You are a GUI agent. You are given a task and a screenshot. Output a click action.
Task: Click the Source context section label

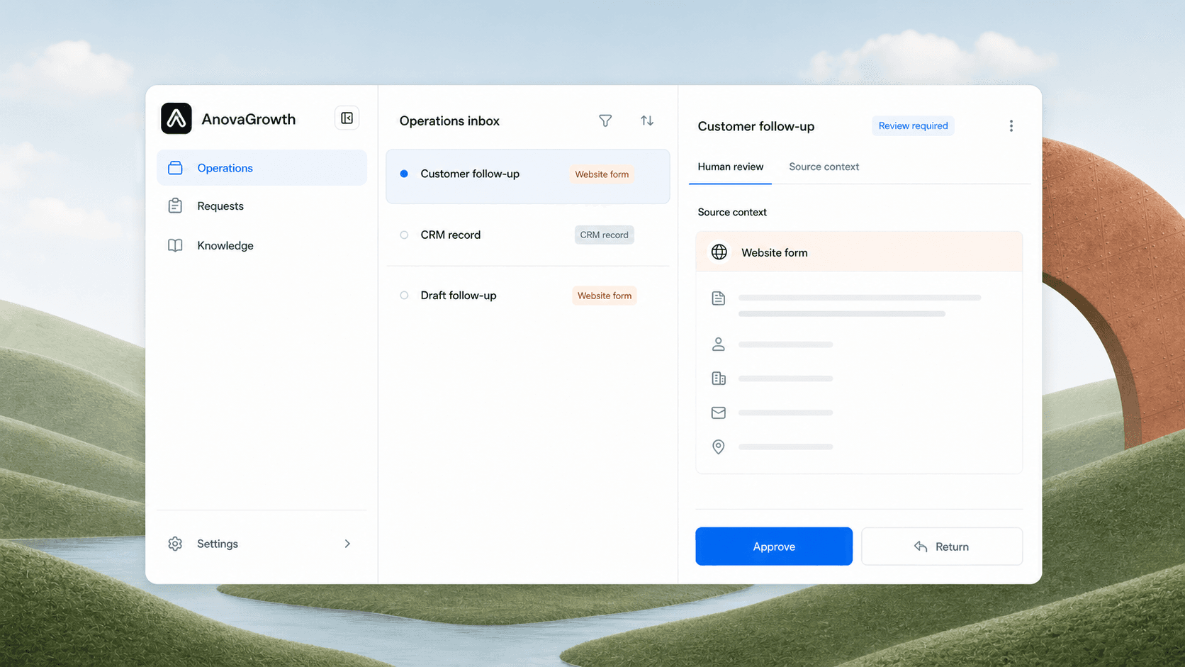(732, 212)
